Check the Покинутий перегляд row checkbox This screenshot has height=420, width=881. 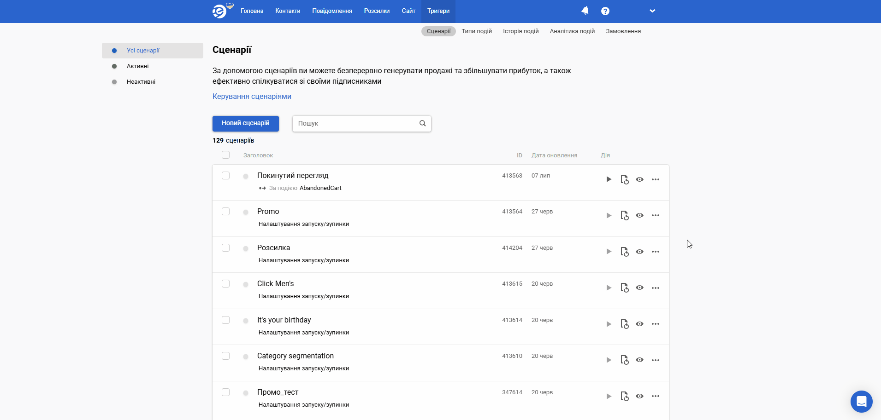point(225,175)
